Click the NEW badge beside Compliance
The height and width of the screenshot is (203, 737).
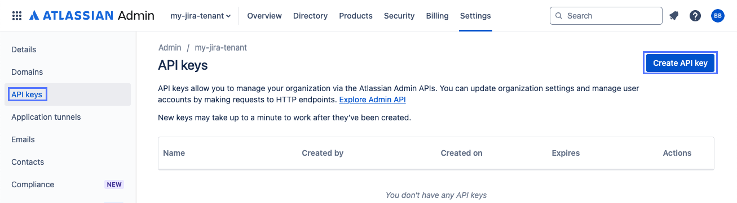click(x=114, y=184)
